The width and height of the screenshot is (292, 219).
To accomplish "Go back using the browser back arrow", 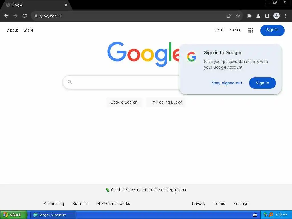I will pyautogui.click(x=6, y=16).
